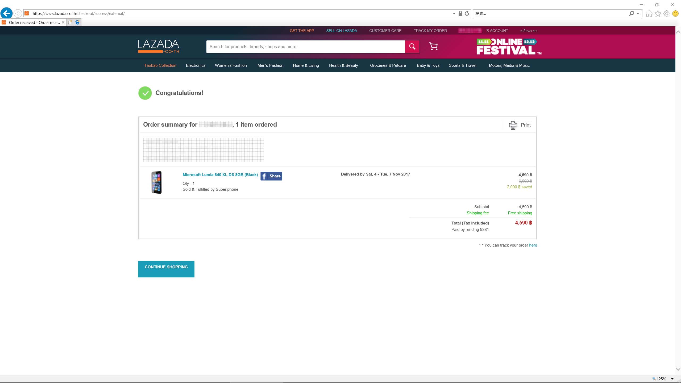Click the Edge browser icon beside tabs

(x=77, y=23)
